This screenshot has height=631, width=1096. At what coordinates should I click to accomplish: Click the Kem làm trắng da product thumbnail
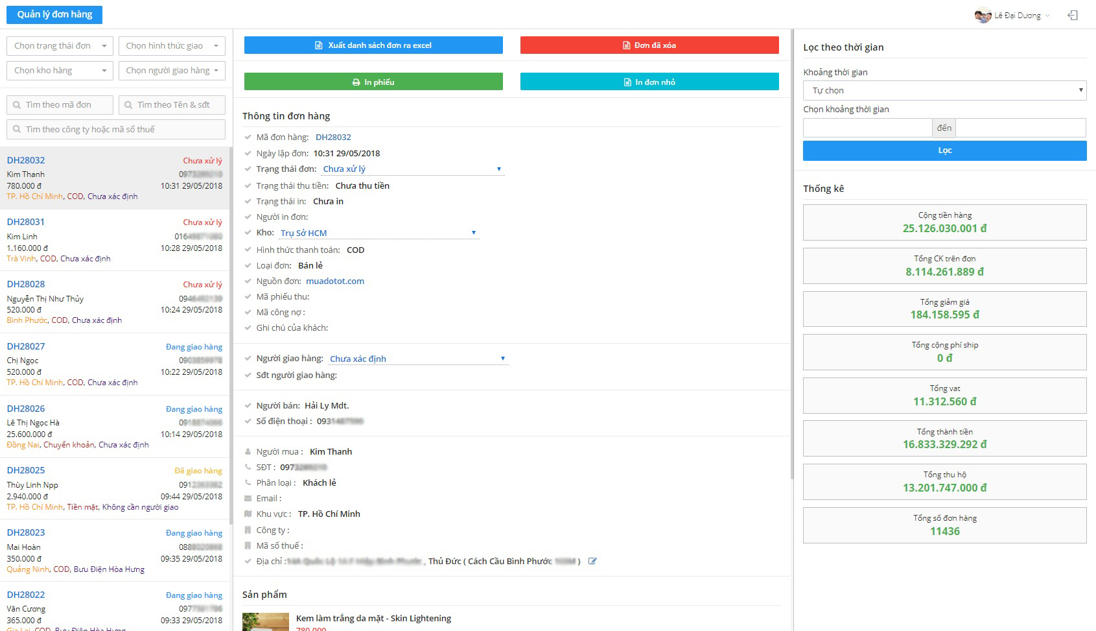click(x=265, y=621)
